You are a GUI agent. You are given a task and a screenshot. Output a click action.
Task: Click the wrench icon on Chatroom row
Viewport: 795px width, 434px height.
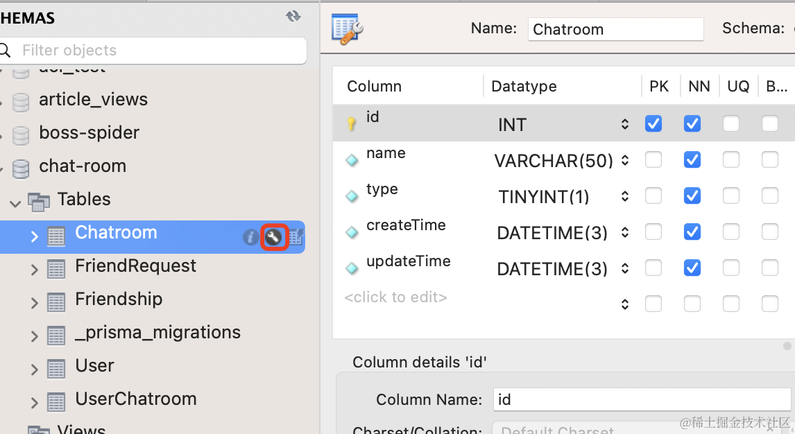point(274,238)
